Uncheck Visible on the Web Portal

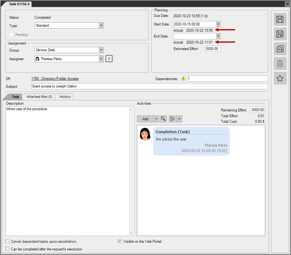point(120,241)
